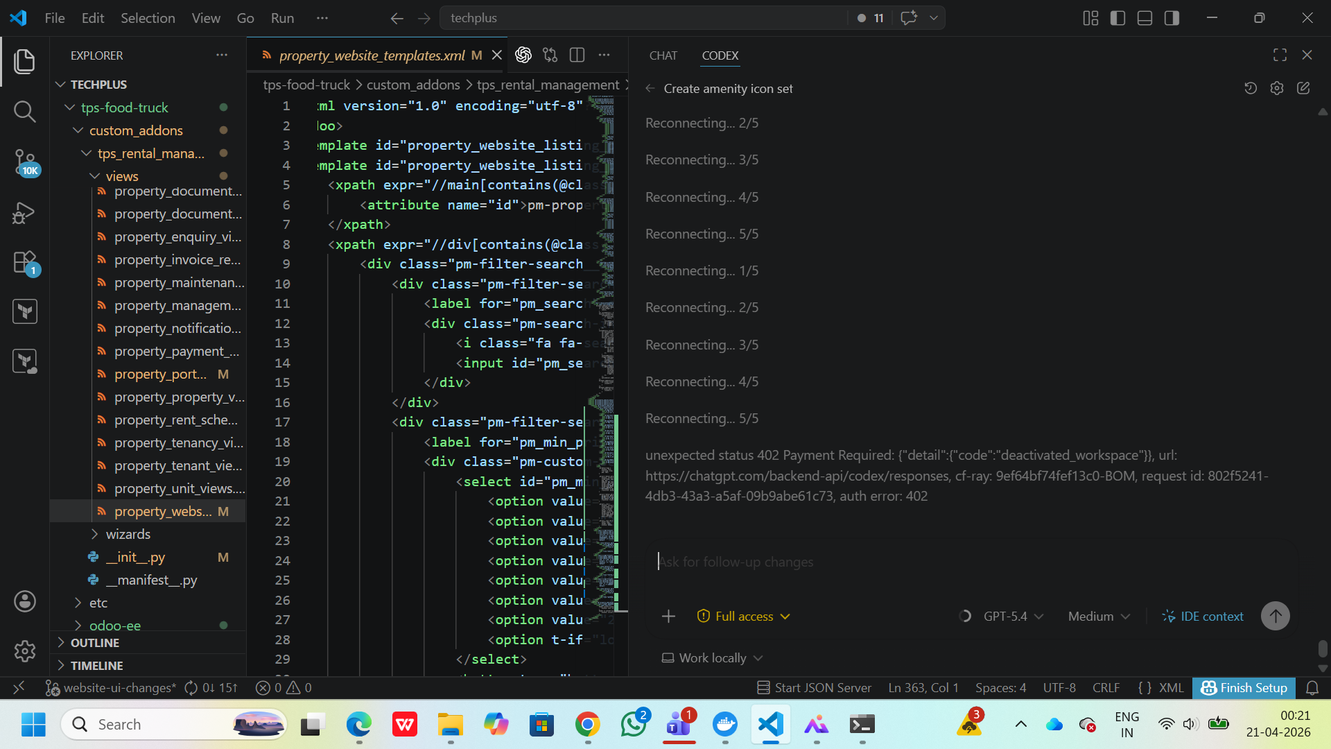Split the editor to the right

coord(577,55)
